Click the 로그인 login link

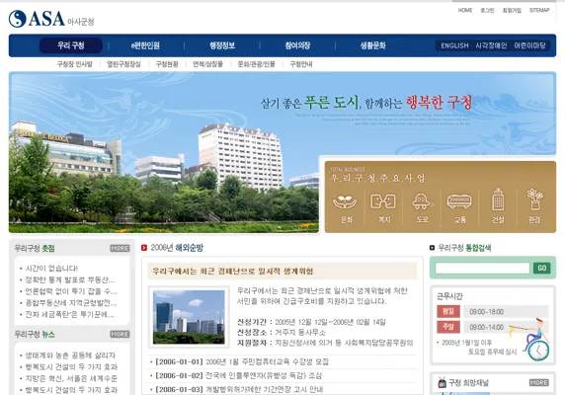[x=487, y=11]
